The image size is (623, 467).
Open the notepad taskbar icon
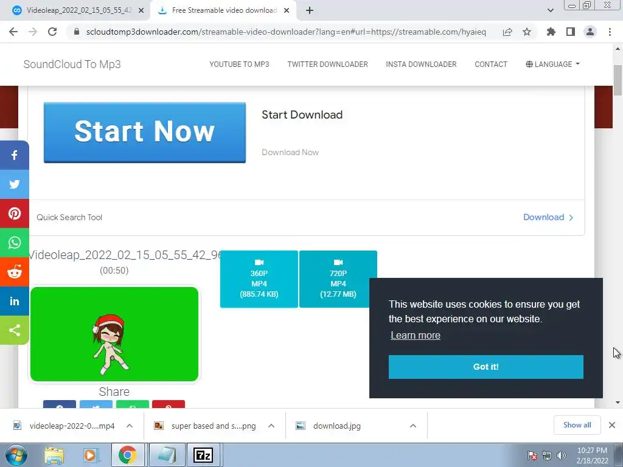[167, 455]
